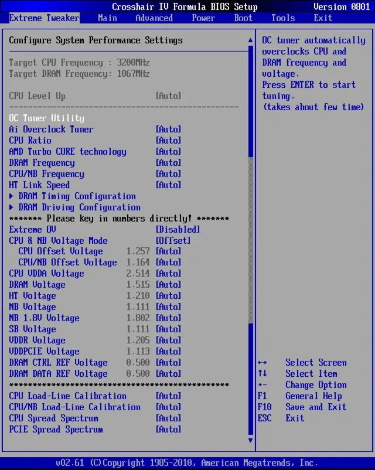Select the VDDPCIE Voltage Auto field

(168, 351)
